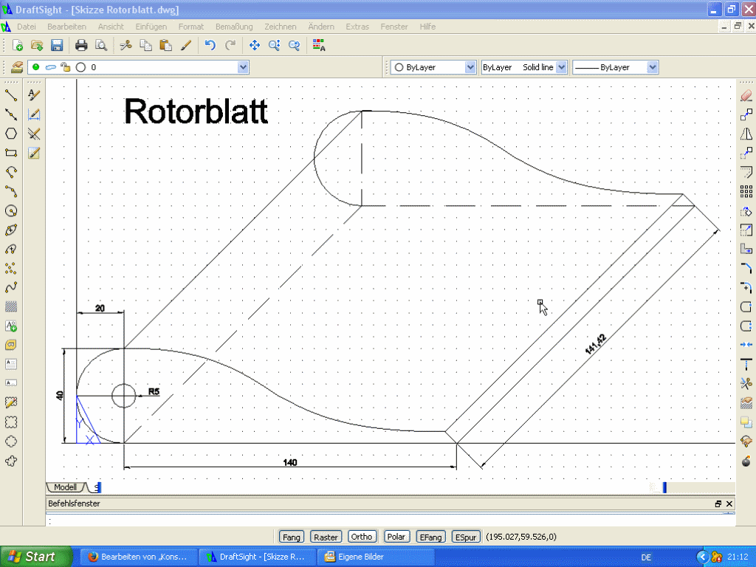Viewport: 756px width, 567px height.
Task: Open the ByLayer line color dropdown
Action: tap(470, 67)
